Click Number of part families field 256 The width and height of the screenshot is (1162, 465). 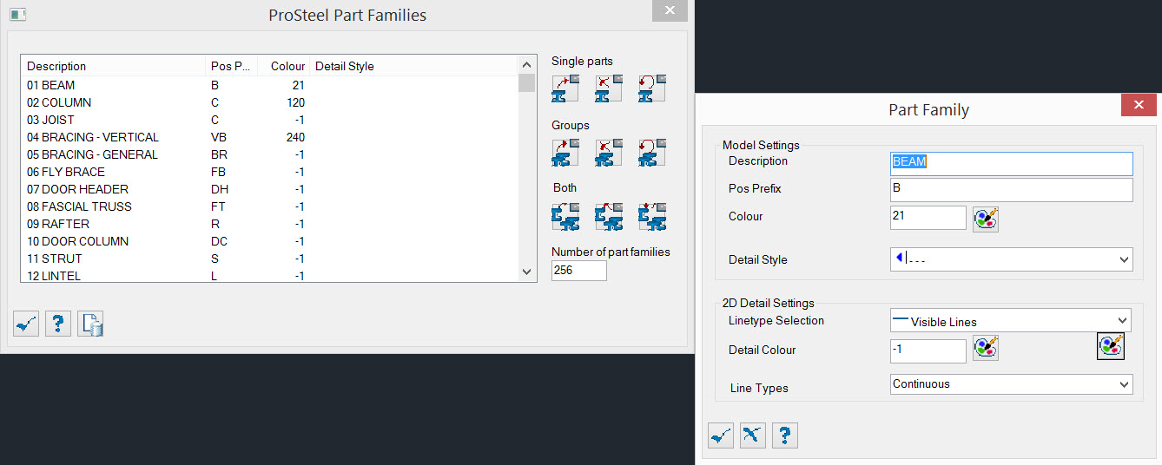tap(579, 271)
